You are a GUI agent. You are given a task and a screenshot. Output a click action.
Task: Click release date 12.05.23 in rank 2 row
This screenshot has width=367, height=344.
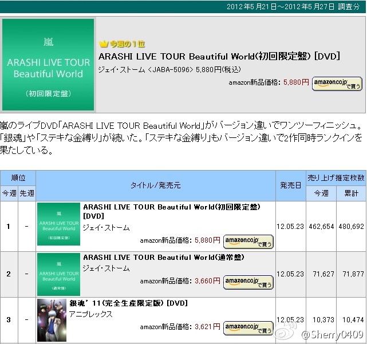point(290,274)
